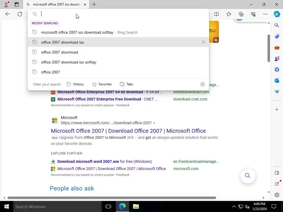Expand dropdown arrow next to microsoft.com URL
Viewport: 283px width, 212px height.
[x=154, y=123]
